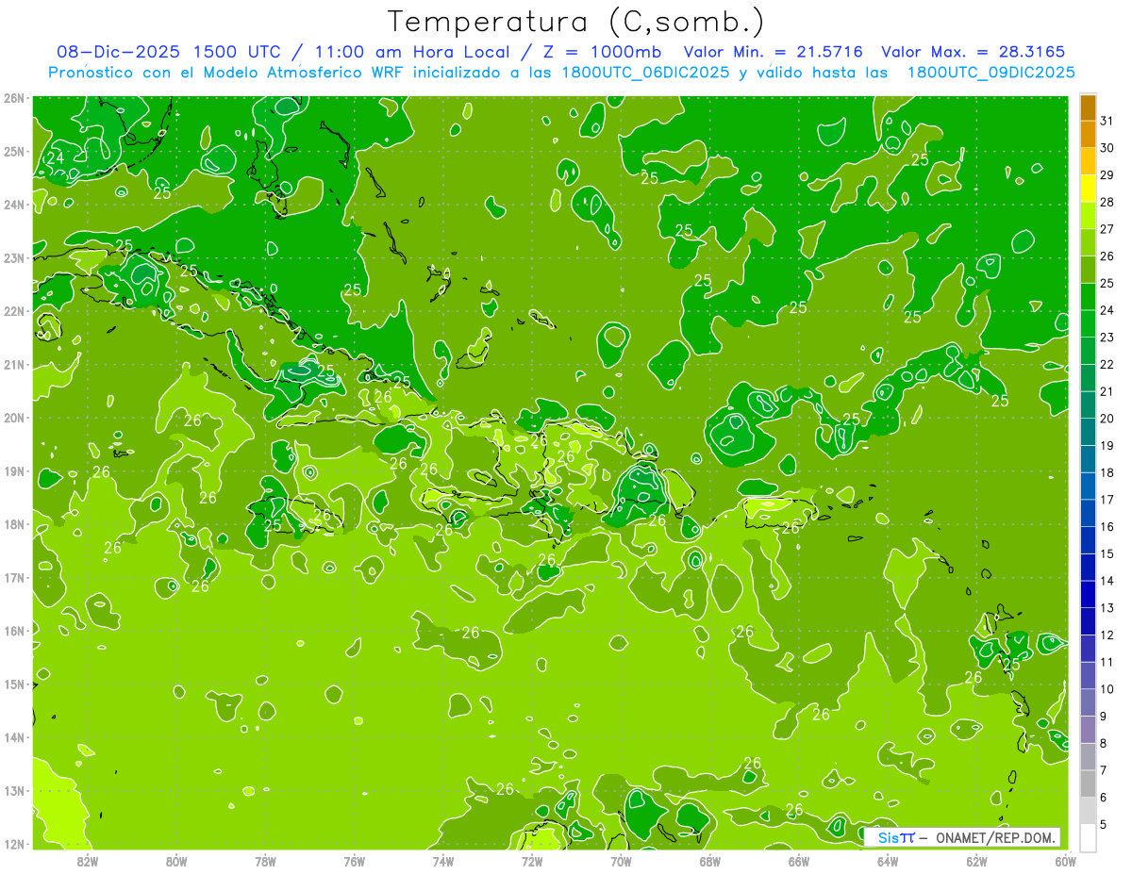Click the color bar legend value "20"
Viewport: 1132px width, 874px height.
tap(1107, 419)
